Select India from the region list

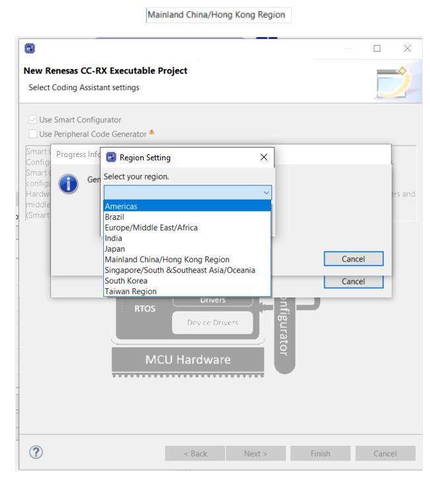[187, 238]
